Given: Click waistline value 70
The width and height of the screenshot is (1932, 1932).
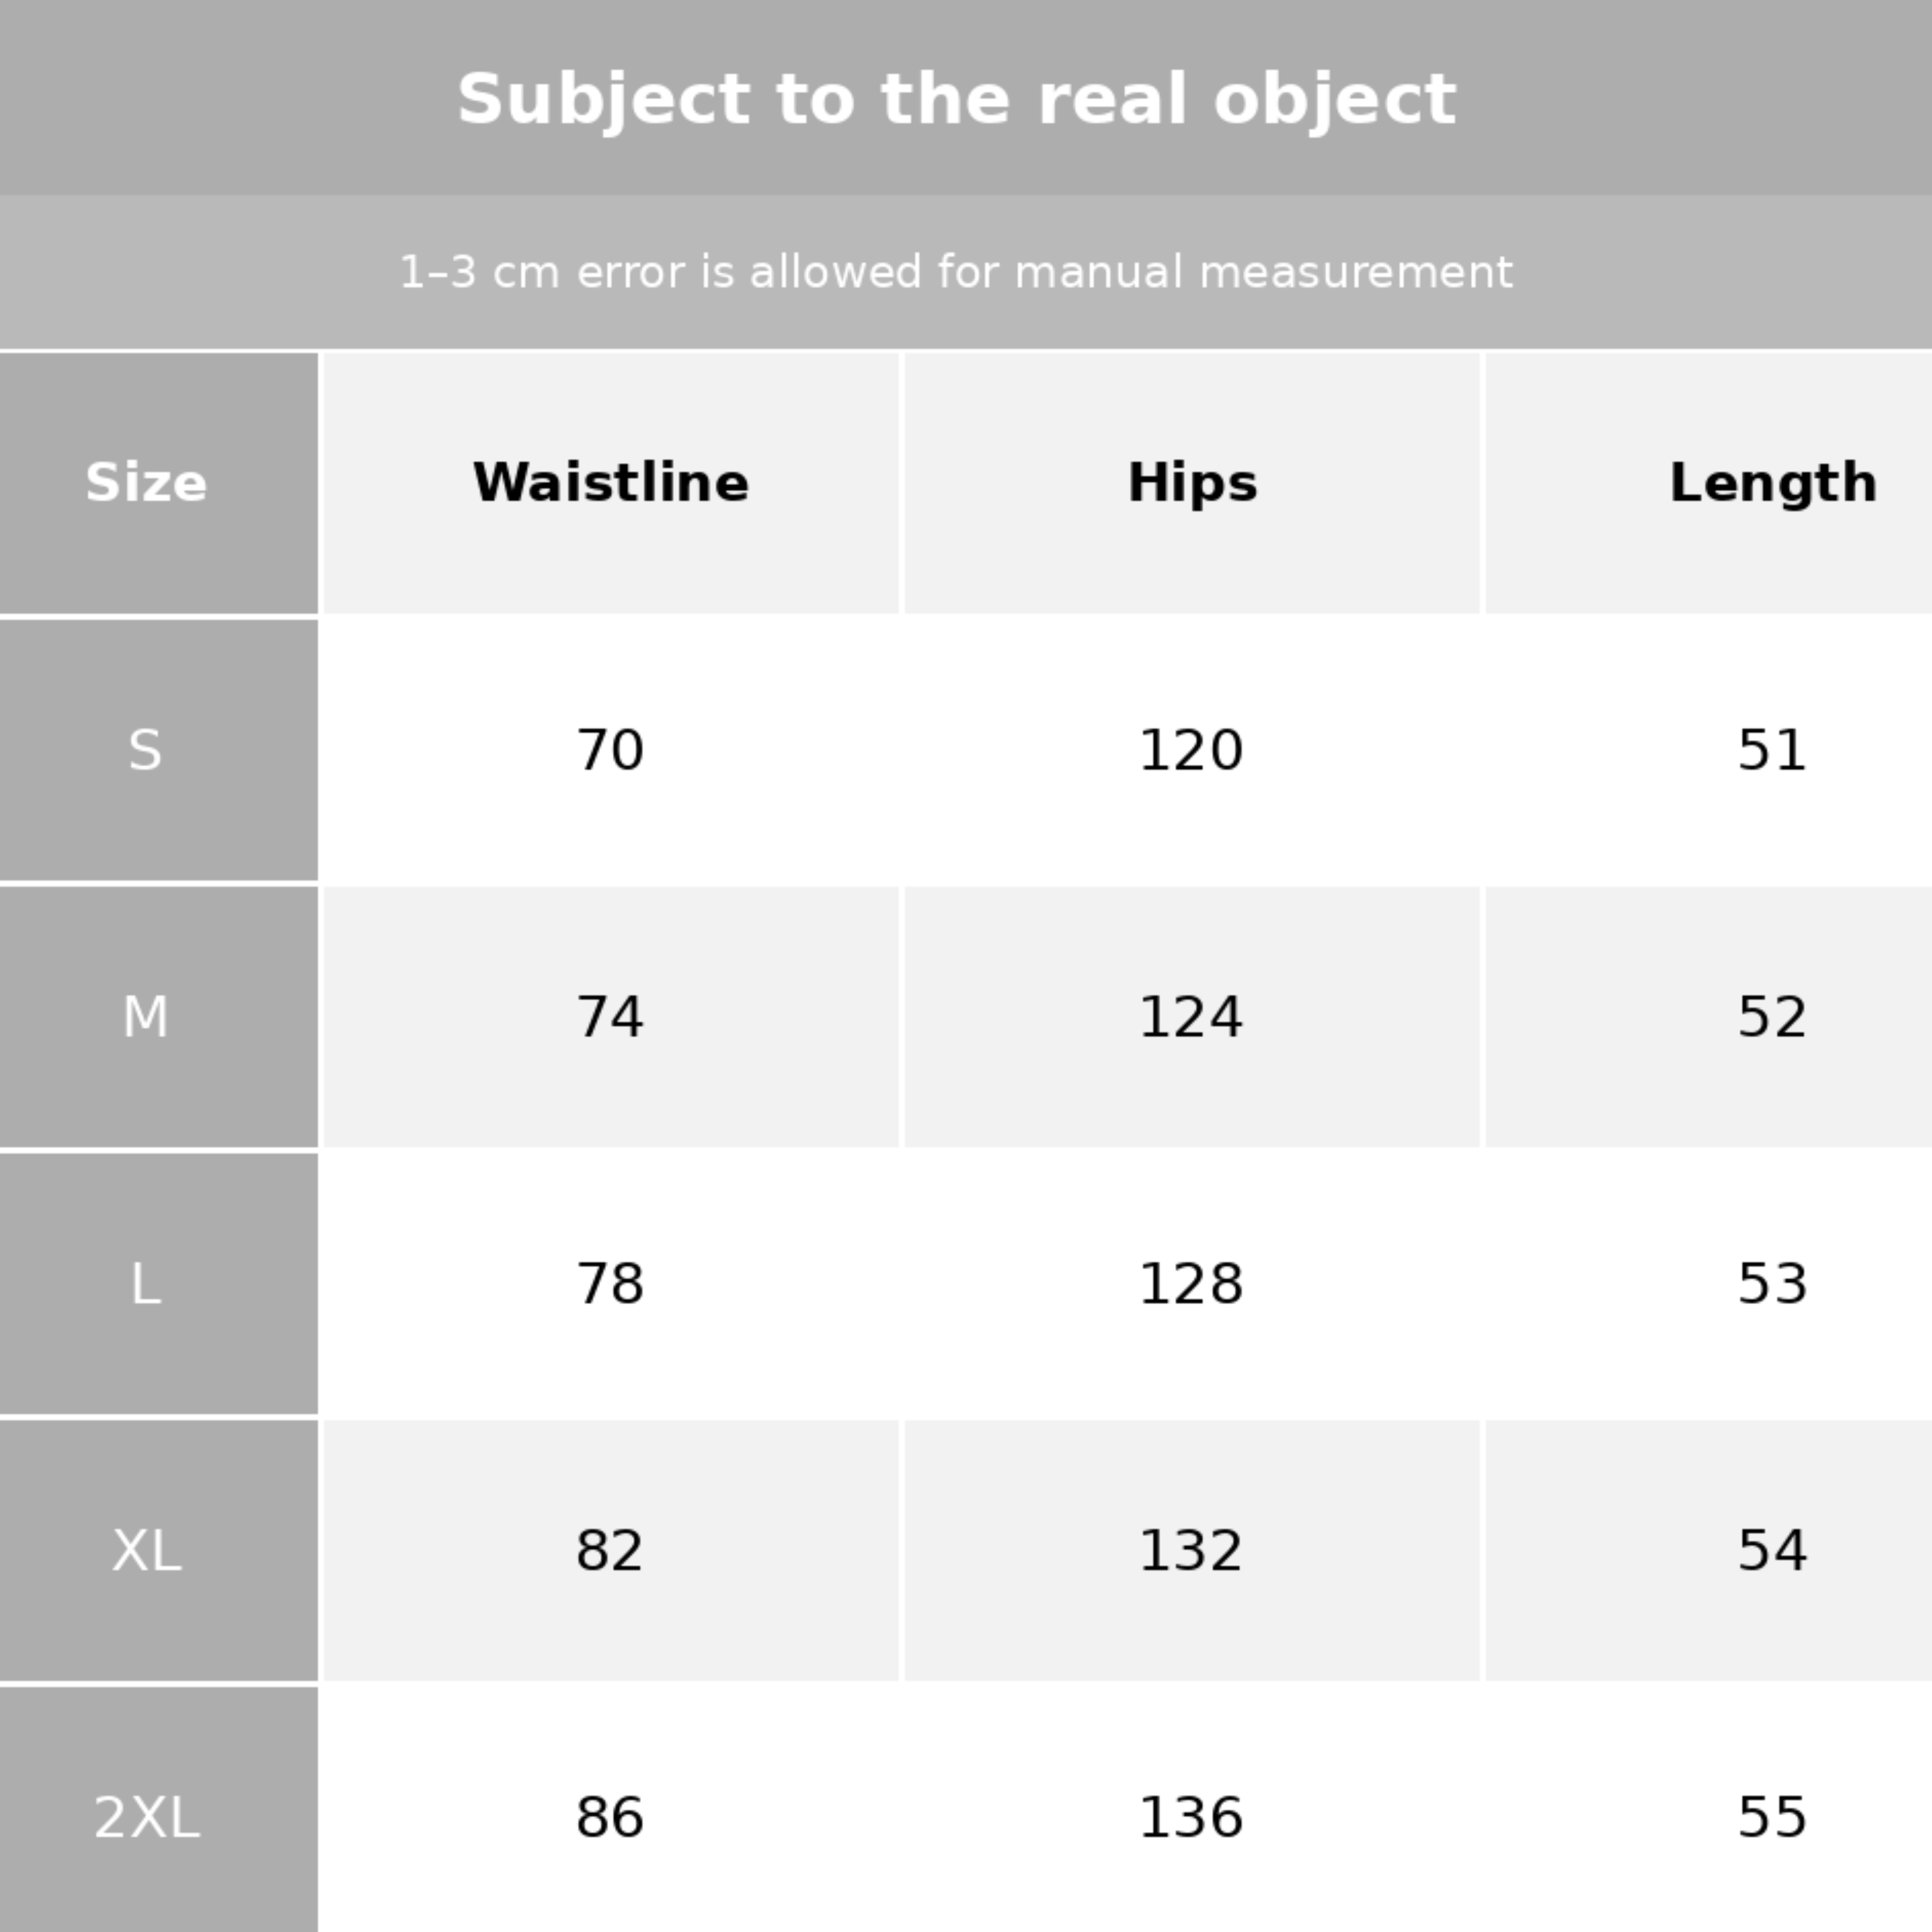Looking at the screenshot, I should click(x=610, y=750).
